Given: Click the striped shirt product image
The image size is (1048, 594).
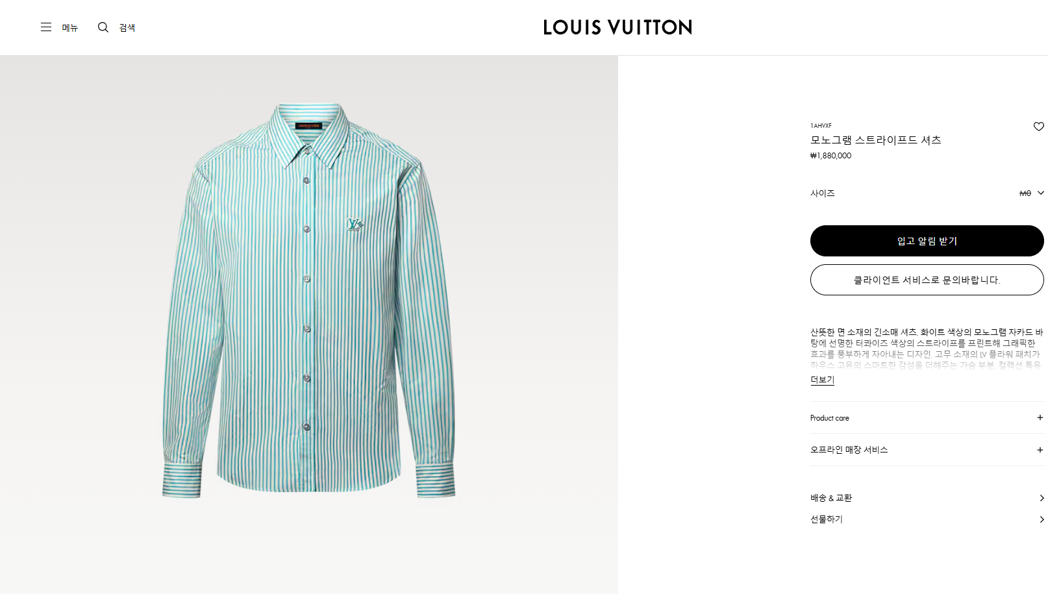Looking at the screenshot, I should coord(308,301).
